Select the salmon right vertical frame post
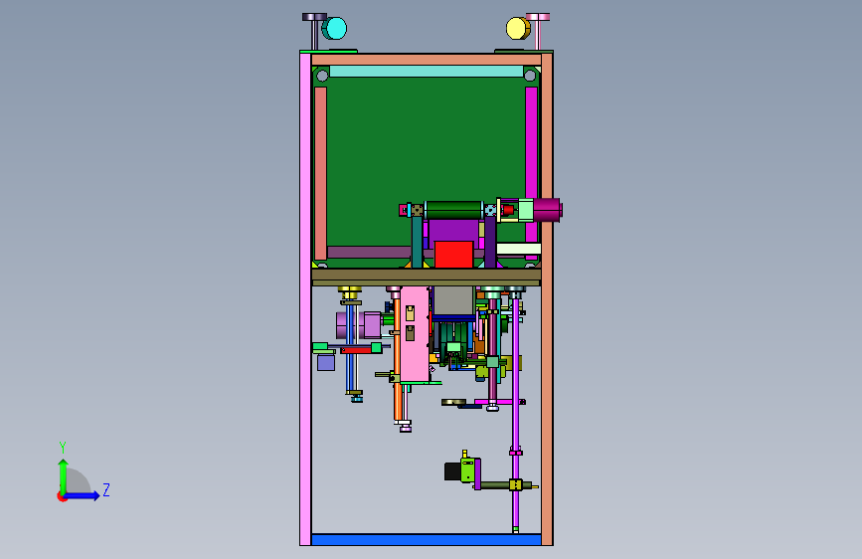 (547, 297)
